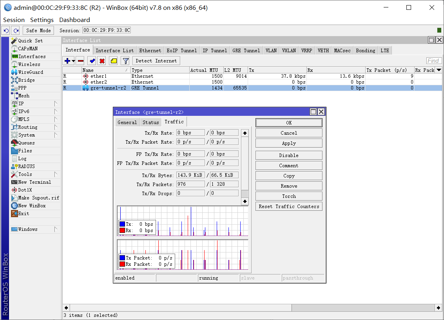Click Reset Traffic Counters button
Viewport: 444px width, 320px height.
289,207
